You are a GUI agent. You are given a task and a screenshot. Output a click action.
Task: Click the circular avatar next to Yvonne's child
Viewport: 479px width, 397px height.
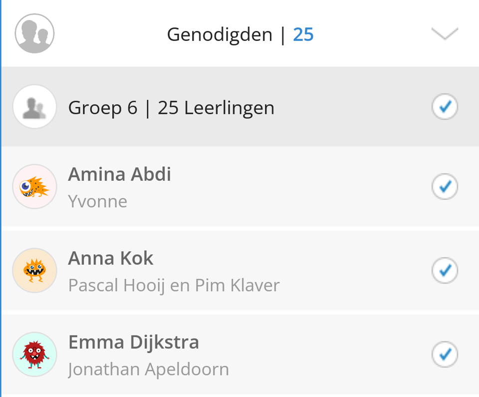coord(34,186)
